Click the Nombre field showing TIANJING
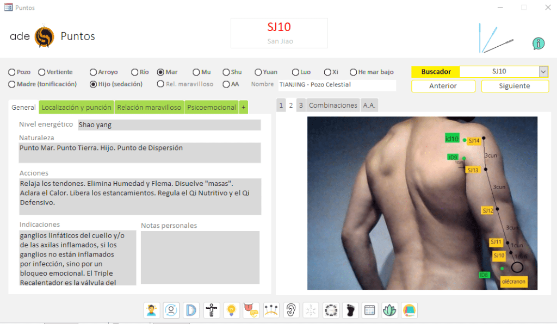 336,85
